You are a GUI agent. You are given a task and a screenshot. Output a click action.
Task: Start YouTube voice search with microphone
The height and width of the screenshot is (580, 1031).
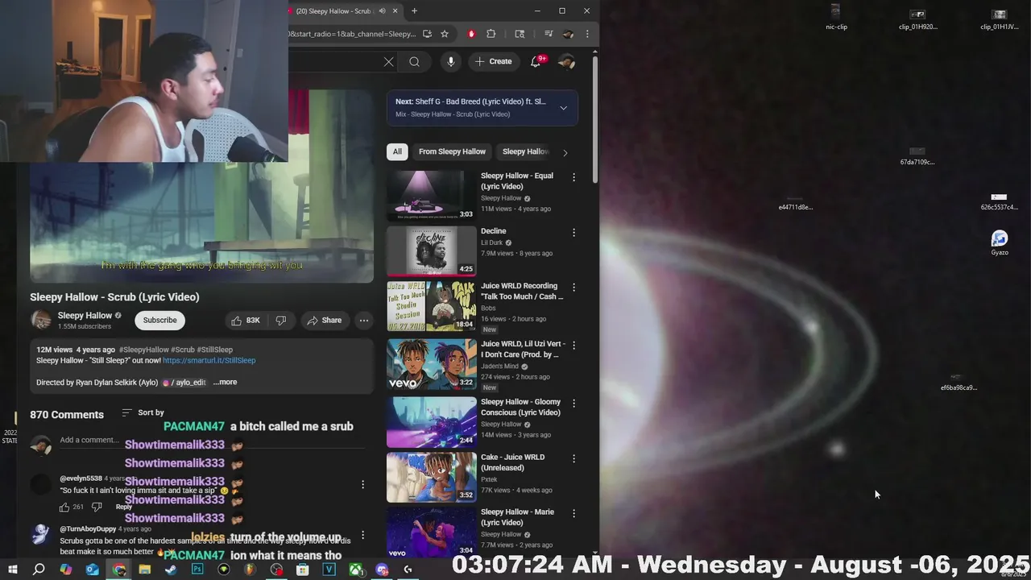click(450, 61)
